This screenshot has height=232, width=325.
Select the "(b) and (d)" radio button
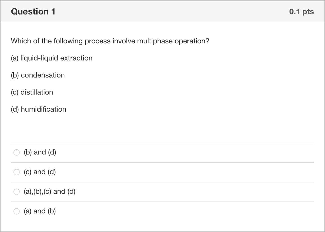[x=17, y=153]
